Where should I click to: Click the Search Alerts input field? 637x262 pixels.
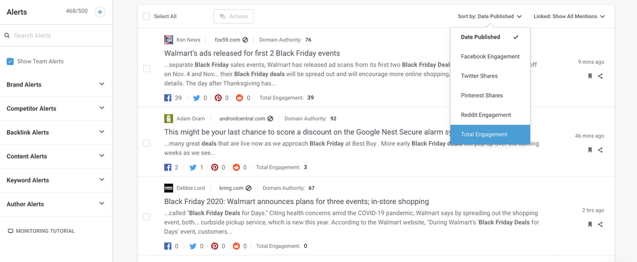(59, 35)
